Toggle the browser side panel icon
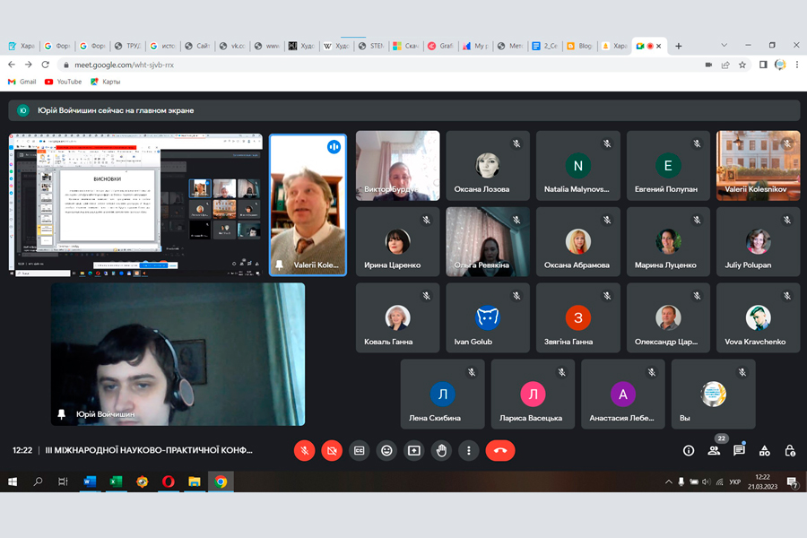The height and width of the screenshot is (538, 807). [763, 65]
